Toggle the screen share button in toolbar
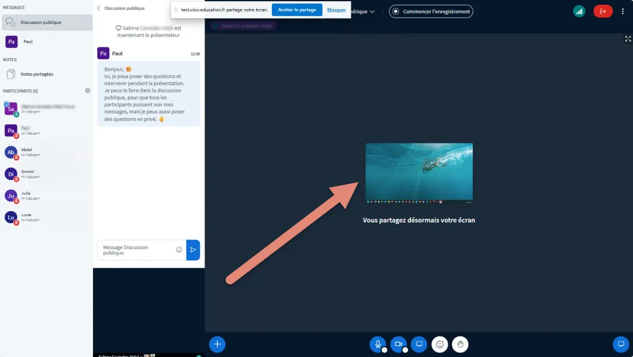This screenshot has width=633, height=357. pyautogui.click(x=419, y=344)
